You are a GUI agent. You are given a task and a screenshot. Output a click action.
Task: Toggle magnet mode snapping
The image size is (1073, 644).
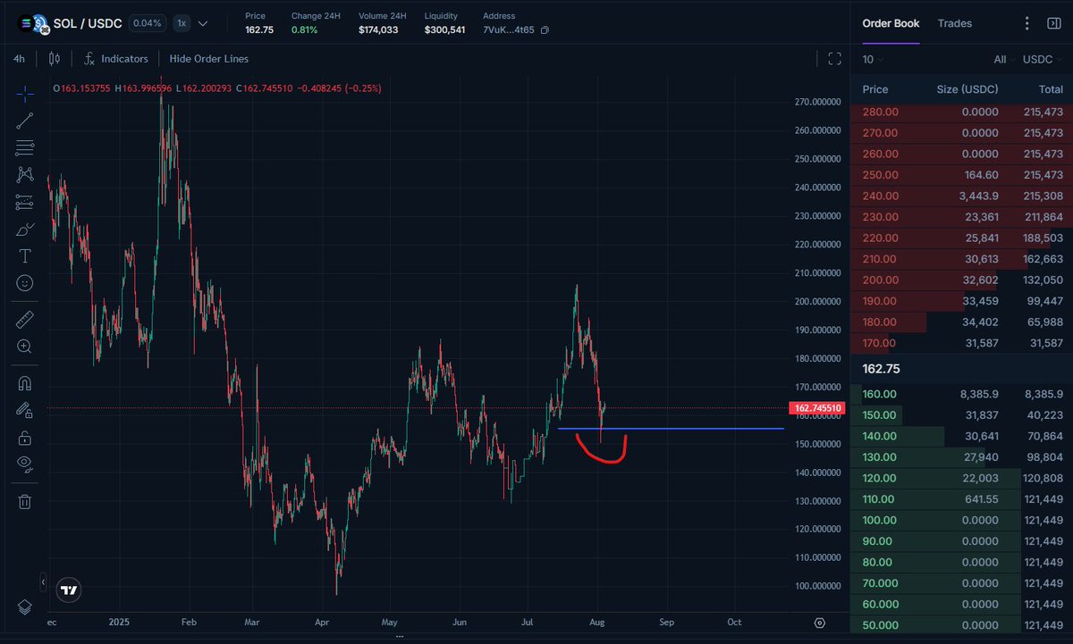pyautogui.click(x=25, y=382)
